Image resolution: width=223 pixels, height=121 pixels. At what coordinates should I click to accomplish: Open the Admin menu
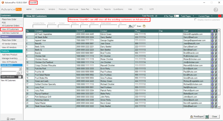coord(29,9)
